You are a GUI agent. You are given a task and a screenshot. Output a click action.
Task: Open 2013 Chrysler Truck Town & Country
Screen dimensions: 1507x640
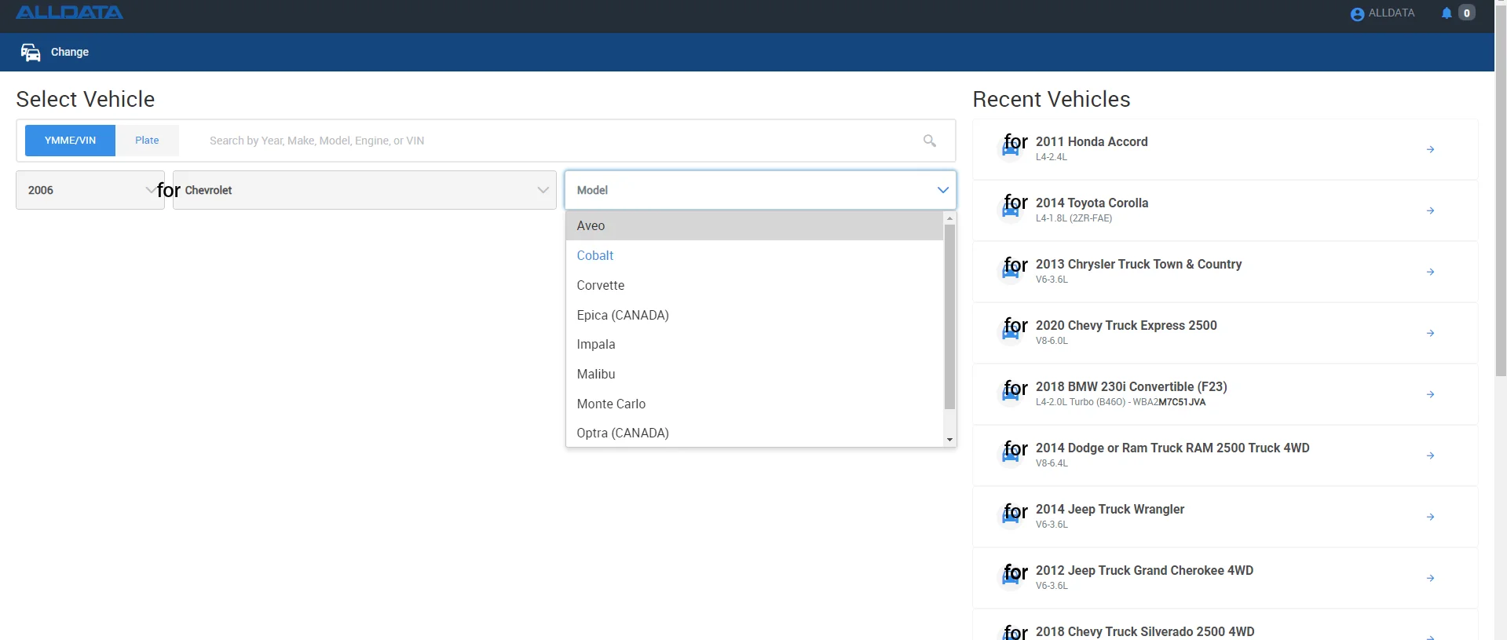pos(1225,272)
